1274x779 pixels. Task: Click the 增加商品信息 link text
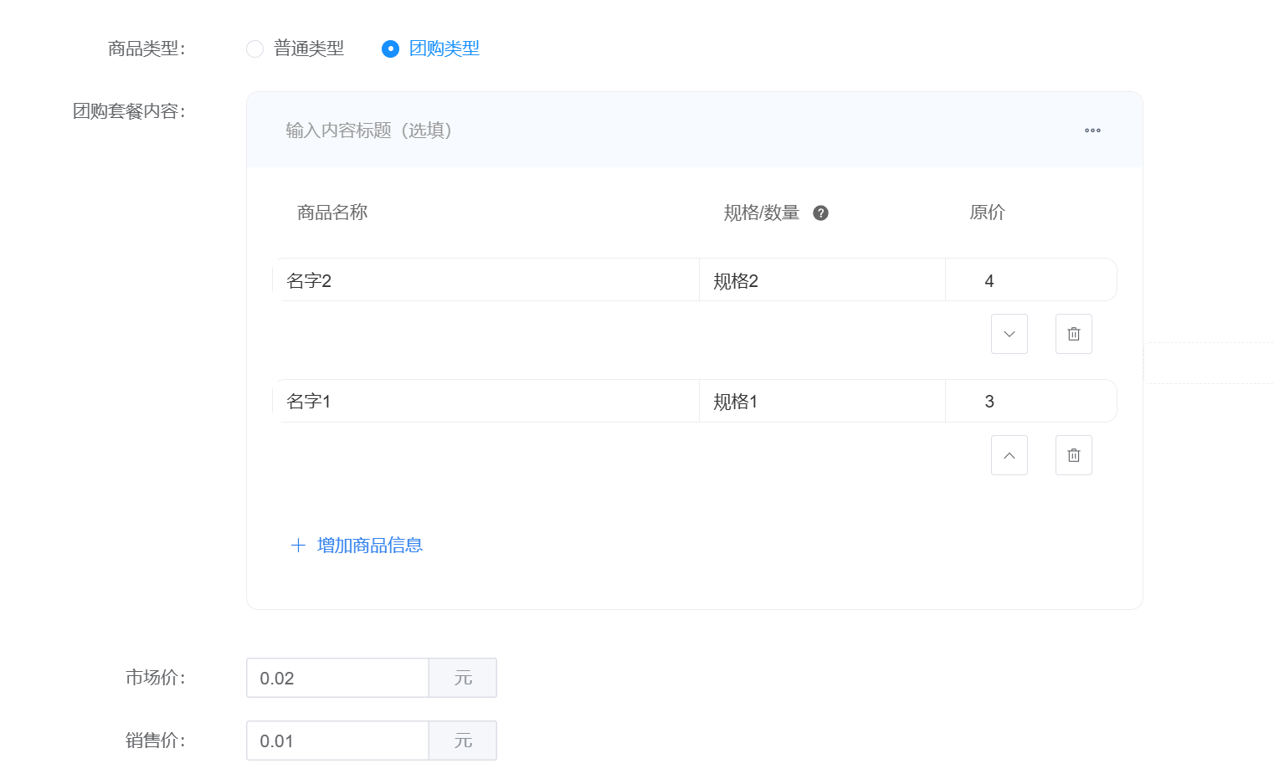370,546
